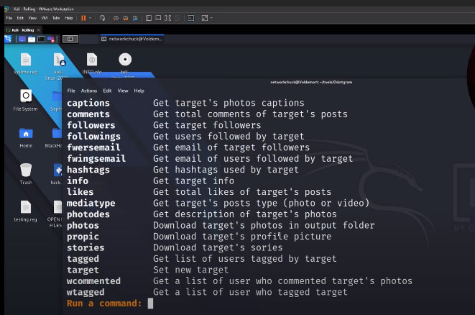This screenshot has width=475, height=315.
Task: Click the 'photodes' command text
Action: click(x=88, y=214)
